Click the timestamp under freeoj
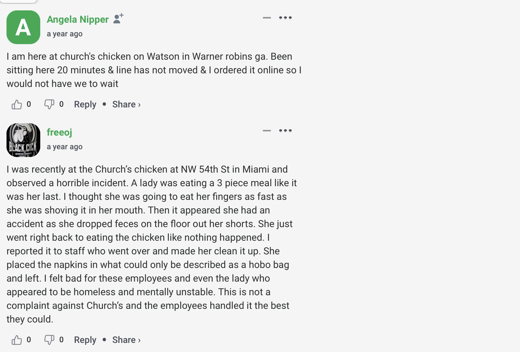Screen dimensions: 520x352 [65, 147]
